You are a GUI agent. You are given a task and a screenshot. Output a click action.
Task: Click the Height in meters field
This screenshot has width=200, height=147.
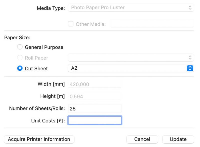click(x=94, y=96)
